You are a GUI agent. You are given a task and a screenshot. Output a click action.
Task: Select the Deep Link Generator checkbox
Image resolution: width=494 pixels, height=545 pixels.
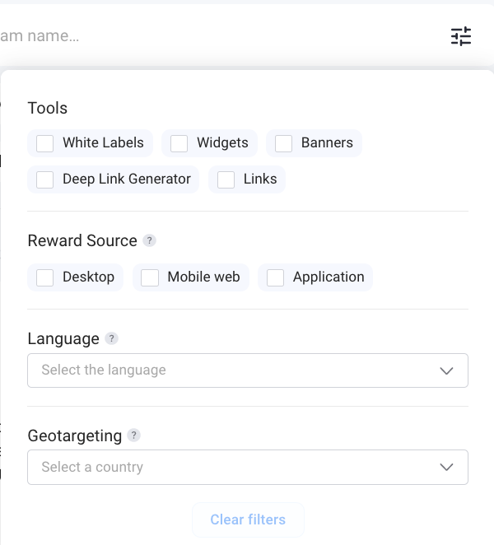(x=44, y=179)
